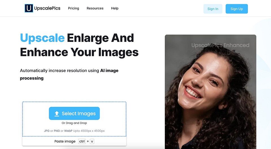This screenshot has height=149, width=271.
Task: Click the blue Upscale heading word
Action: tap(42, 38)
